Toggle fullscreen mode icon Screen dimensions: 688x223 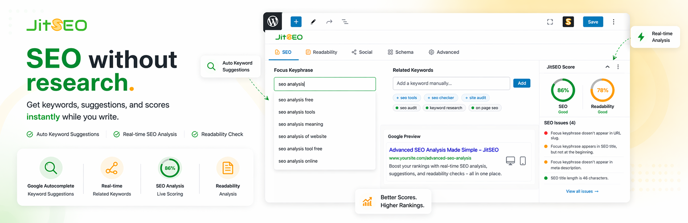pos(550,22)
